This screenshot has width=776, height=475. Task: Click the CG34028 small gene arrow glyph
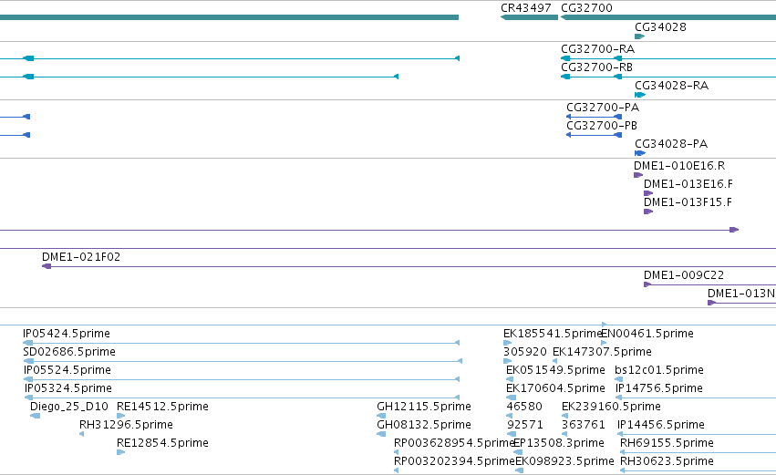coord(639,36)
